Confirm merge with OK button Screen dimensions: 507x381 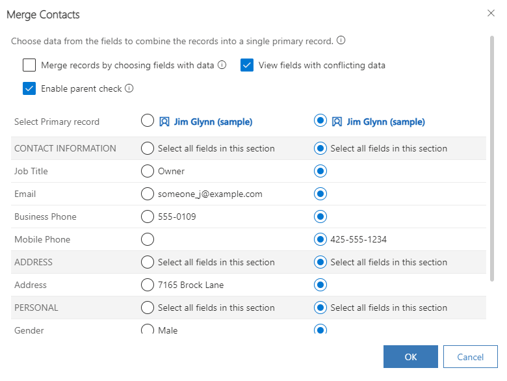(x=411, y=356)
